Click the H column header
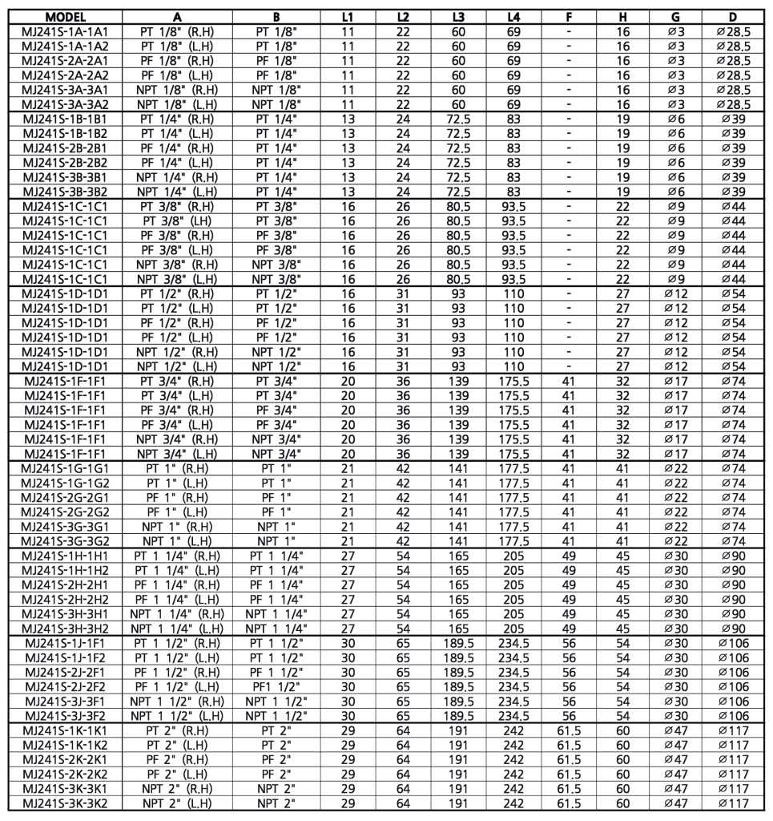The height and width of the screenshot is (821, 773). tap(622, 18)
